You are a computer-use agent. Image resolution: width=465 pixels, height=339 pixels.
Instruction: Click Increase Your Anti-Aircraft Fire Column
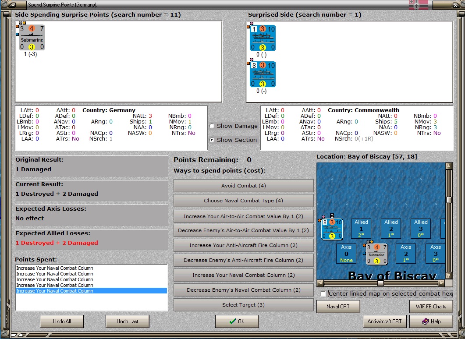pyautogui.click(x=244, y=245)
